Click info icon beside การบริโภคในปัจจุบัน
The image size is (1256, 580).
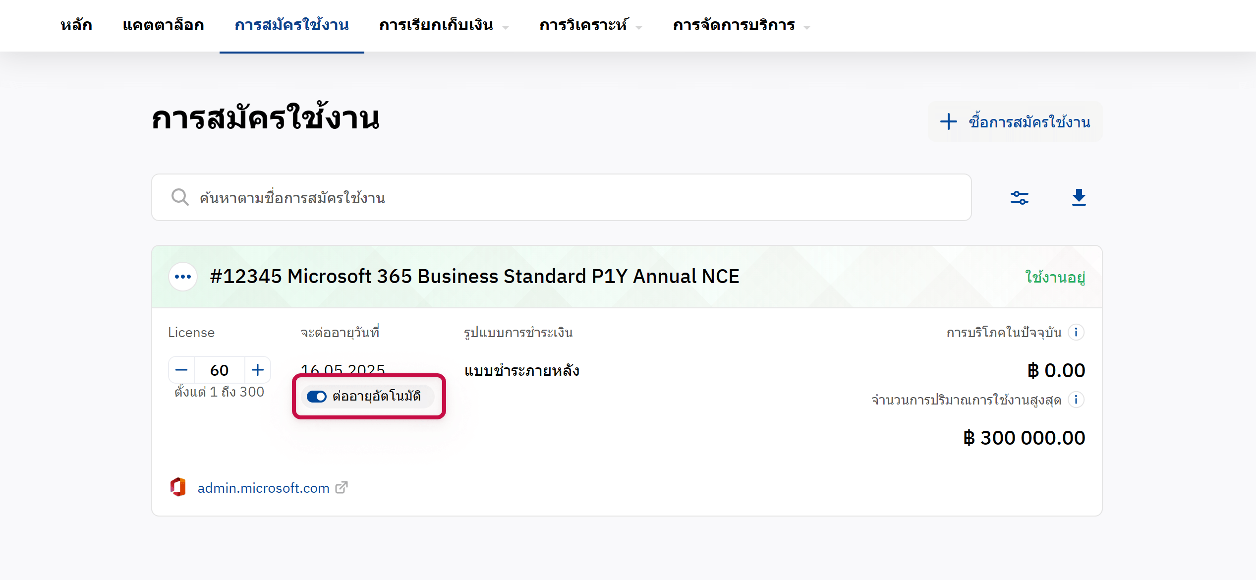point(1076,332)
